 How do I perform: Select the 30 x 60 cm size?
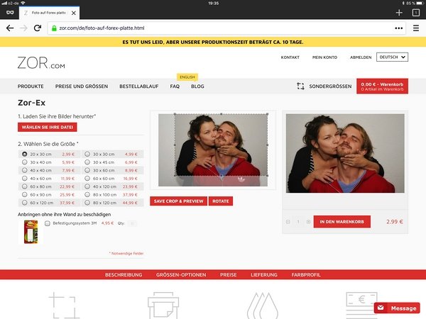tap(87, 170)
